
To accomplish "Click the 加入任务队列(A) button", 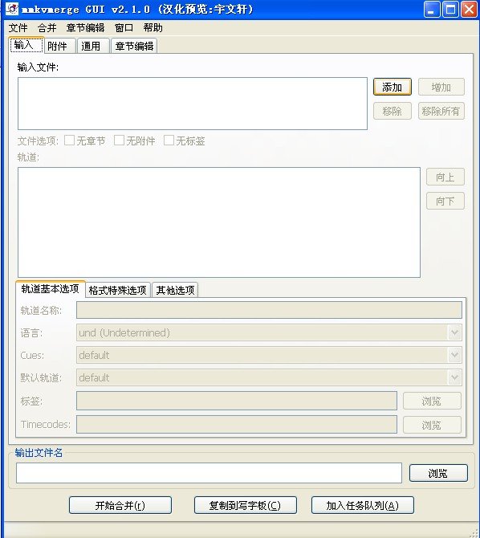I will pyautogui.click(x=363, y=505).
